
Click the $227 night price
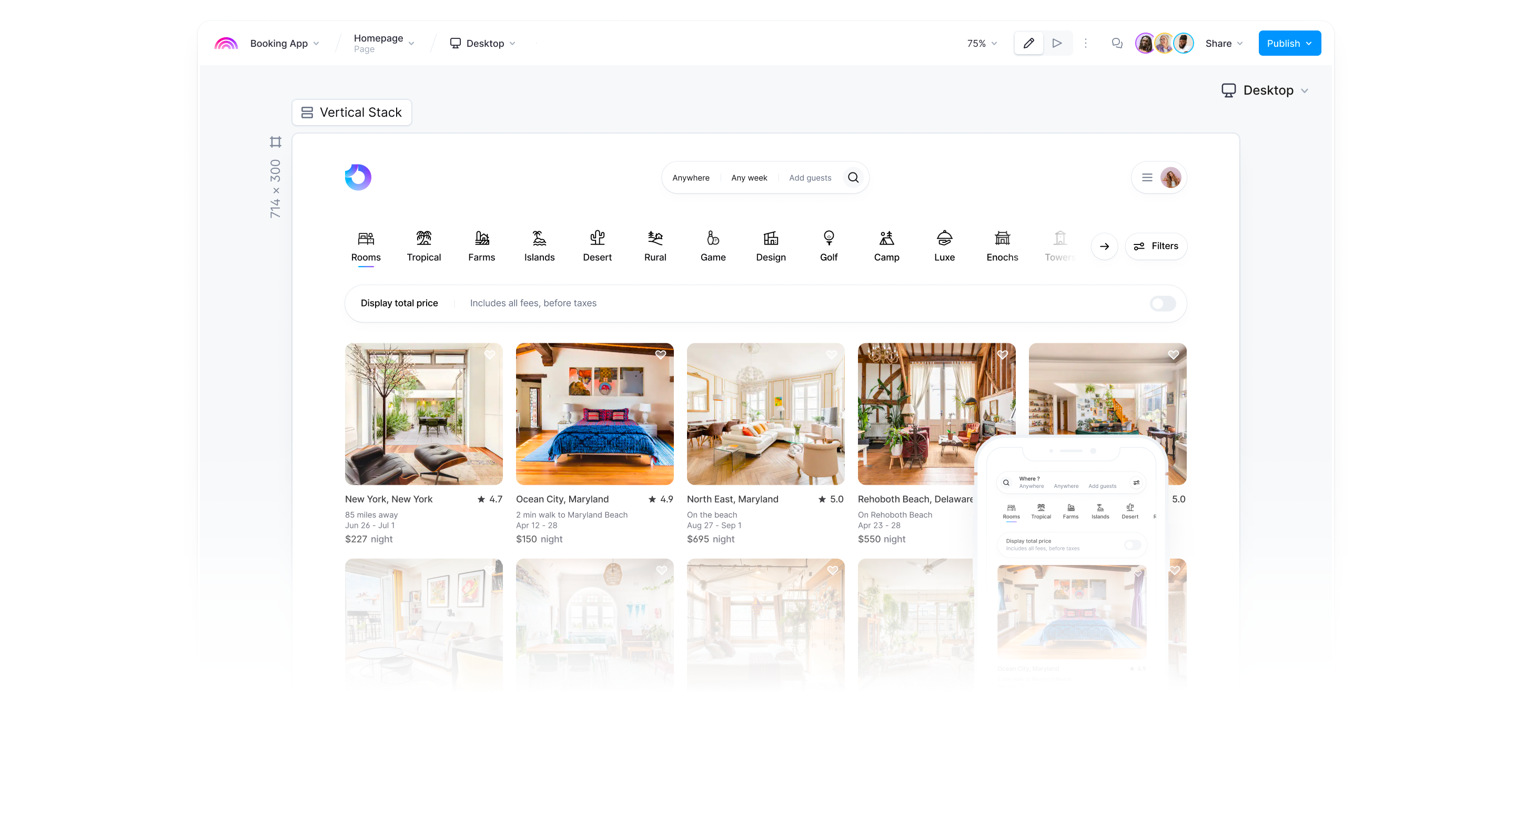[369, 539]
